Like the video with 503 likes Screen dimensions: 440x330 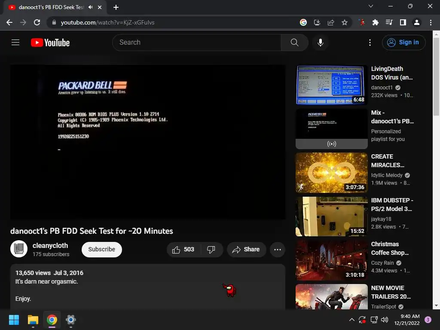click(183, 250)
